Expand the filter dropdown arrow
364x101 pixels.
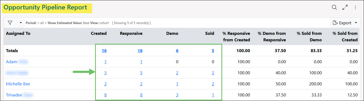(21, 23)
